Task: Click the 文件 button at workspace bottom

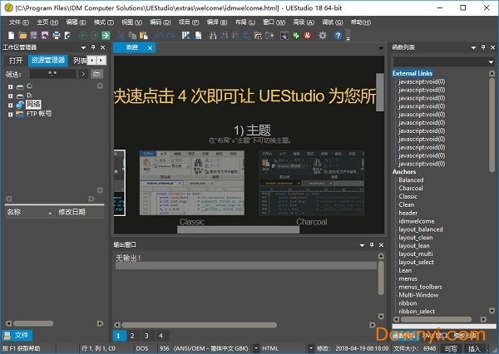Action: point(17,335)
